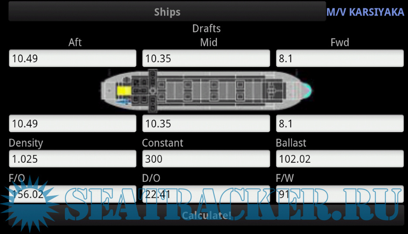Click the M/V KARSIYAKA ship name

(x=365, y=12)
